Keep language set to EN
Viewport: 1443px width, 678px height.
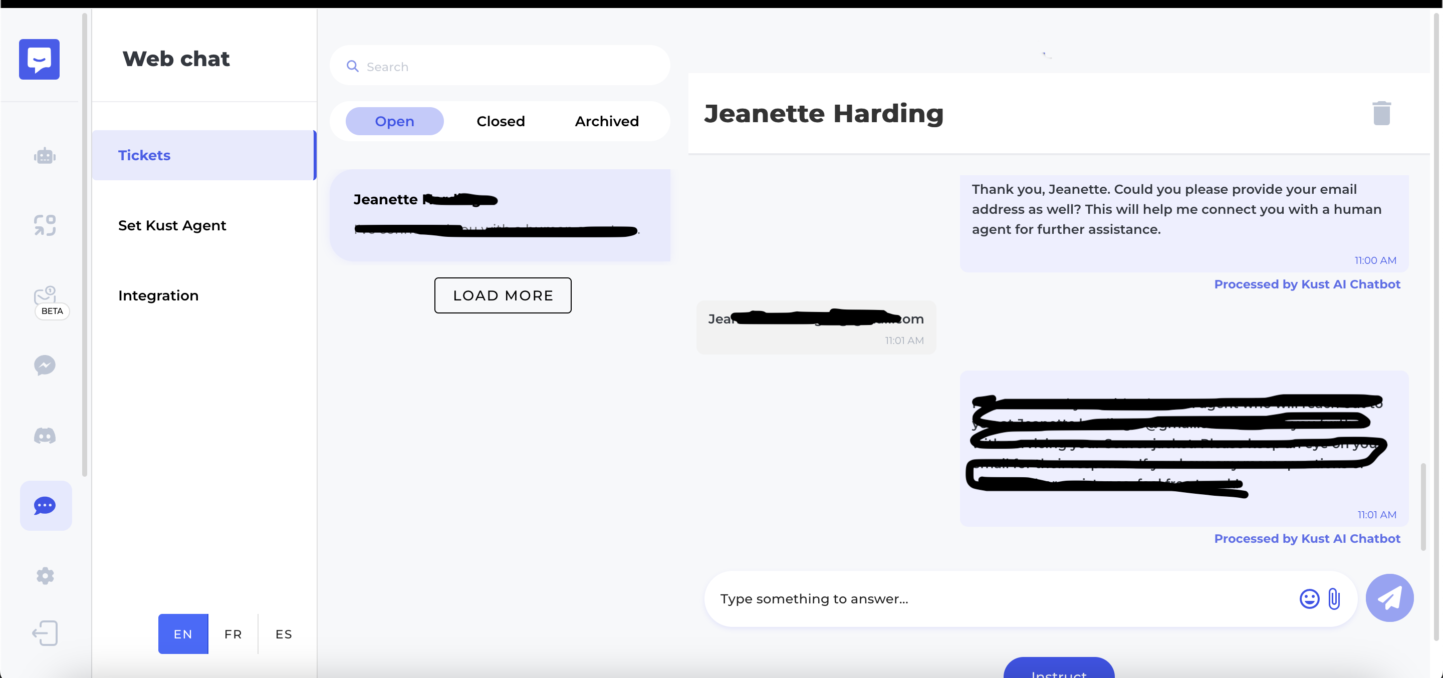pyautogui.click(x=182, y=634)
